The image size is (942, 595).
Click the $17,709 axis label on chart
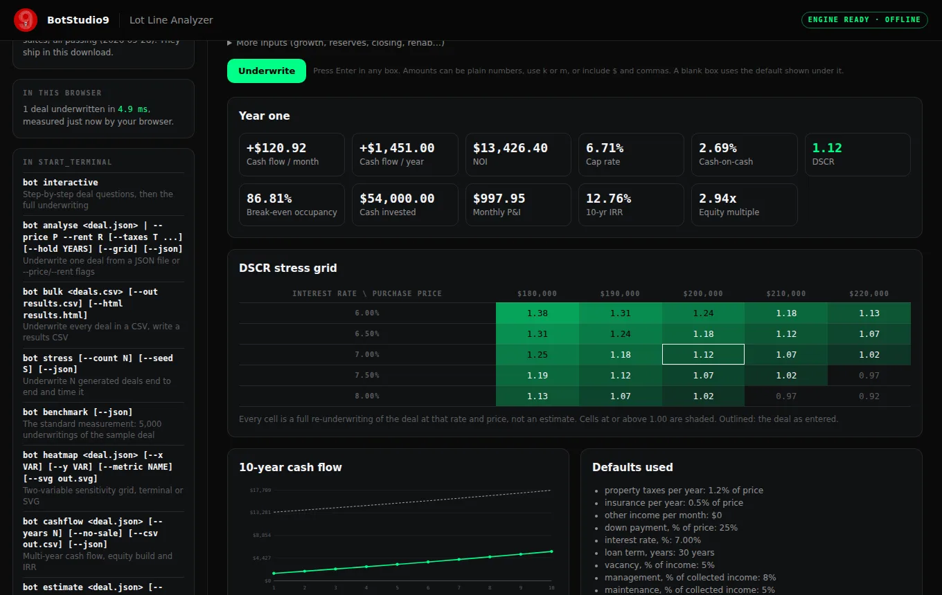click(x=261, y=490)
